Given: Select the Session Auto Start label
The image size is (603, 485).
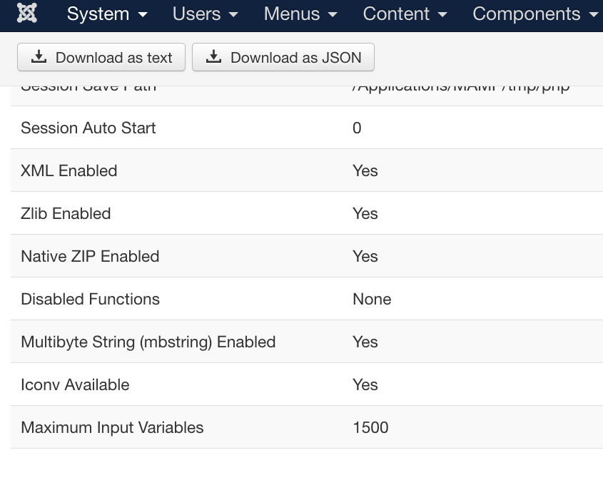Looking at the screenshot, I should pyautogui.click(x=88, y=128).
